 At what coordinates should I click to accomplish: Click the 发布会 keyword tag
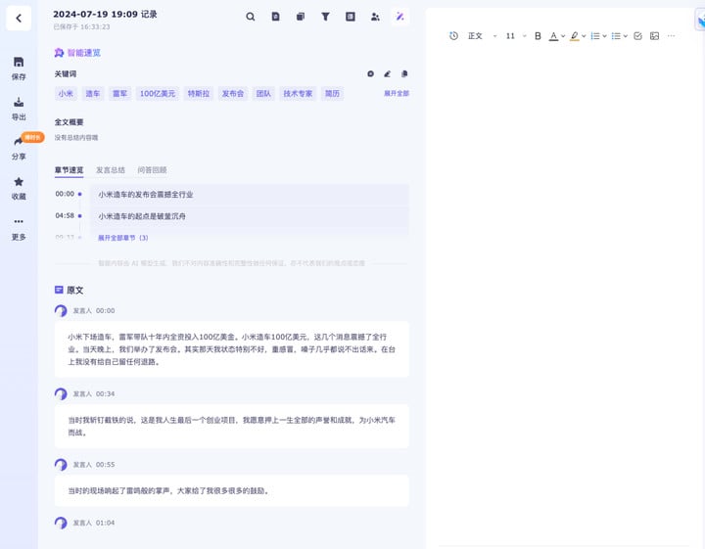[x=232, y=93]
